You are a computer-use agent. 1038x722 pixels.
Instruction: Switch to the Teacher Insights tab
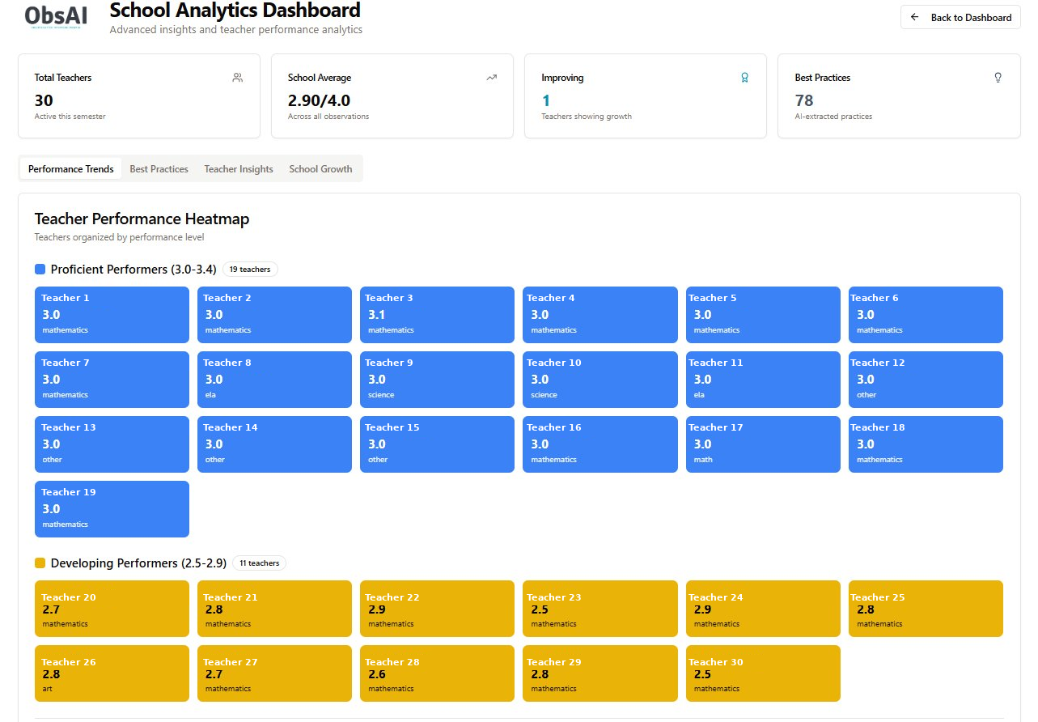click(239, 168)
